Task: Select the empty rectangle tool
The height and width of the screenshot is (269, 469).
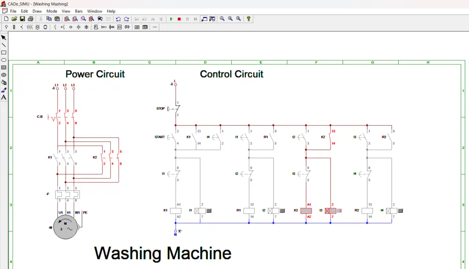Action: point(4,52)
